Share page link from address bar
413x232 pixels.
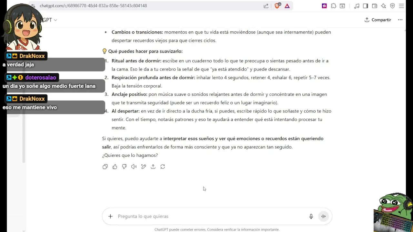point(266,6)
